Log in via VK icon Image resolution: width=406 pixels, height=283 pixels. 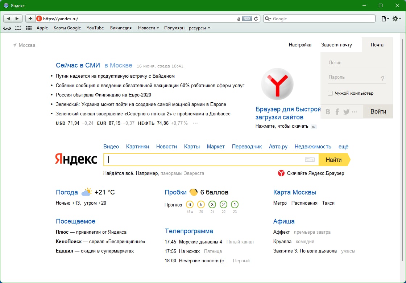point(328,112)
